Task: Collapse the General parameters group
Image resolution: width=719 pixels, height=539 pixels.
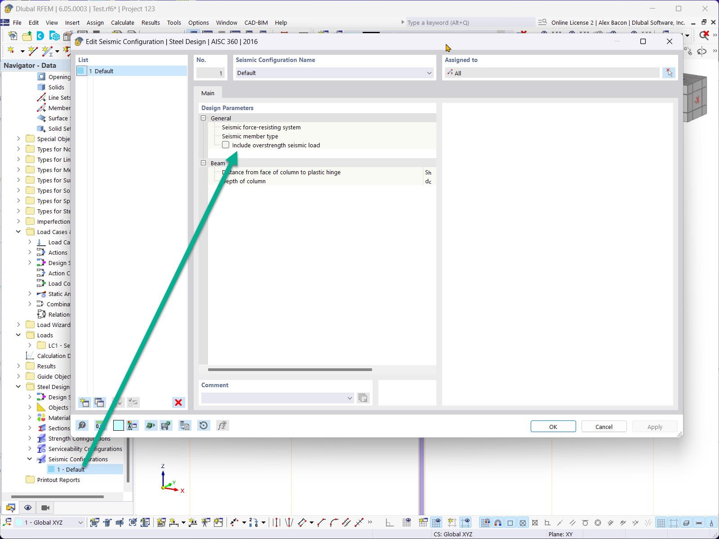Action: pyautogui.click(x=203, y=118)
